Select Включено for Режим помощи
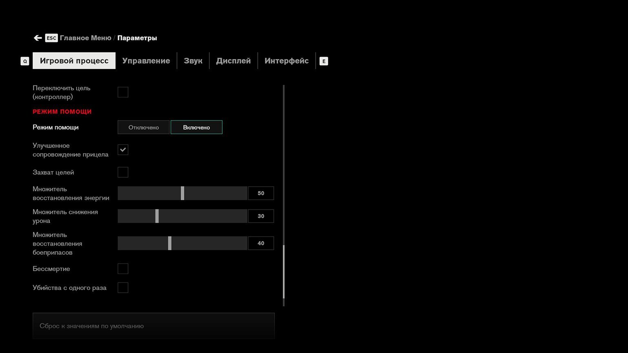The height and width of the screenshot is (353, 628). (x=197, y=127)
